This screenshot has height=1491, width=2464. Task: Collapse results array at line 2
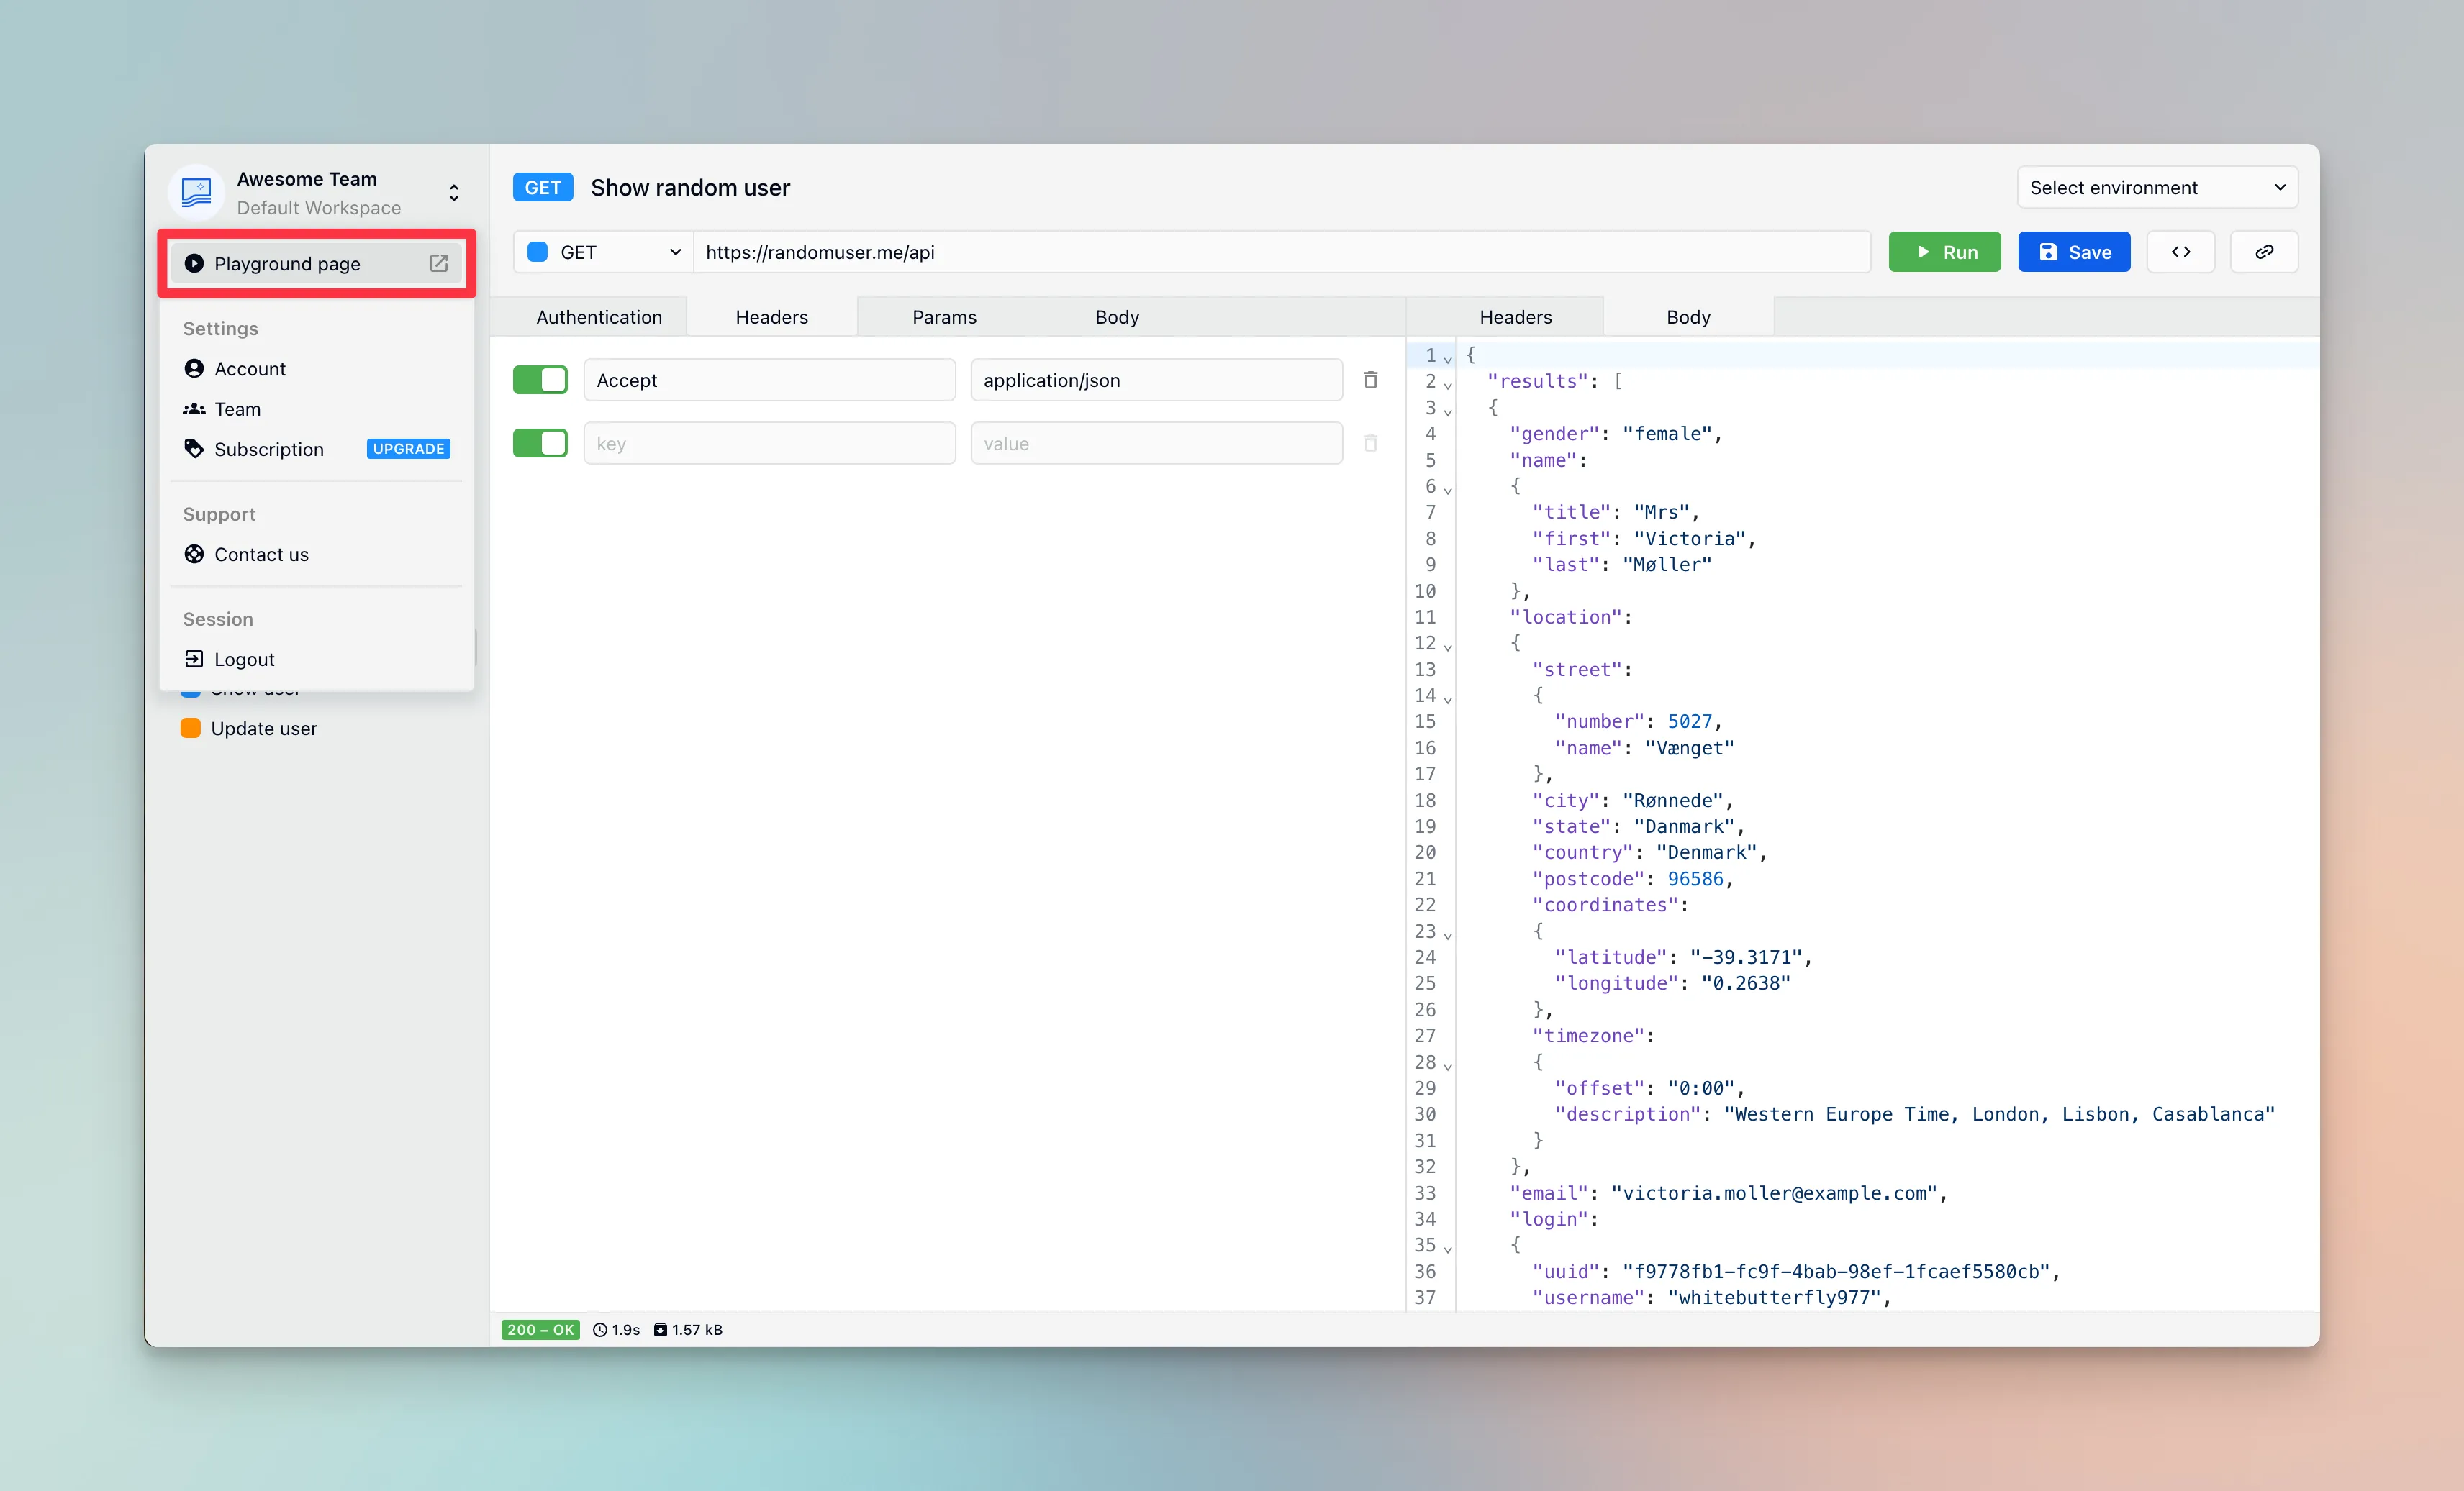pyautogui.click(x=1447, y=385)
